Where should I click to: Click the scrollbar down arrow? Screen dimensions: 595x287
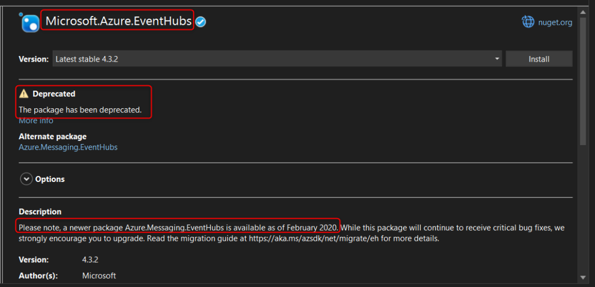583,277
